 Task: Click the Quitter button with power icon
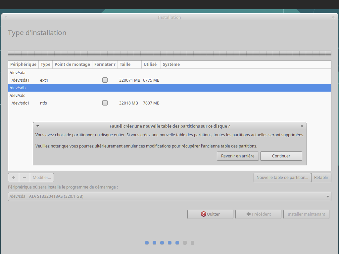point(210,214)
